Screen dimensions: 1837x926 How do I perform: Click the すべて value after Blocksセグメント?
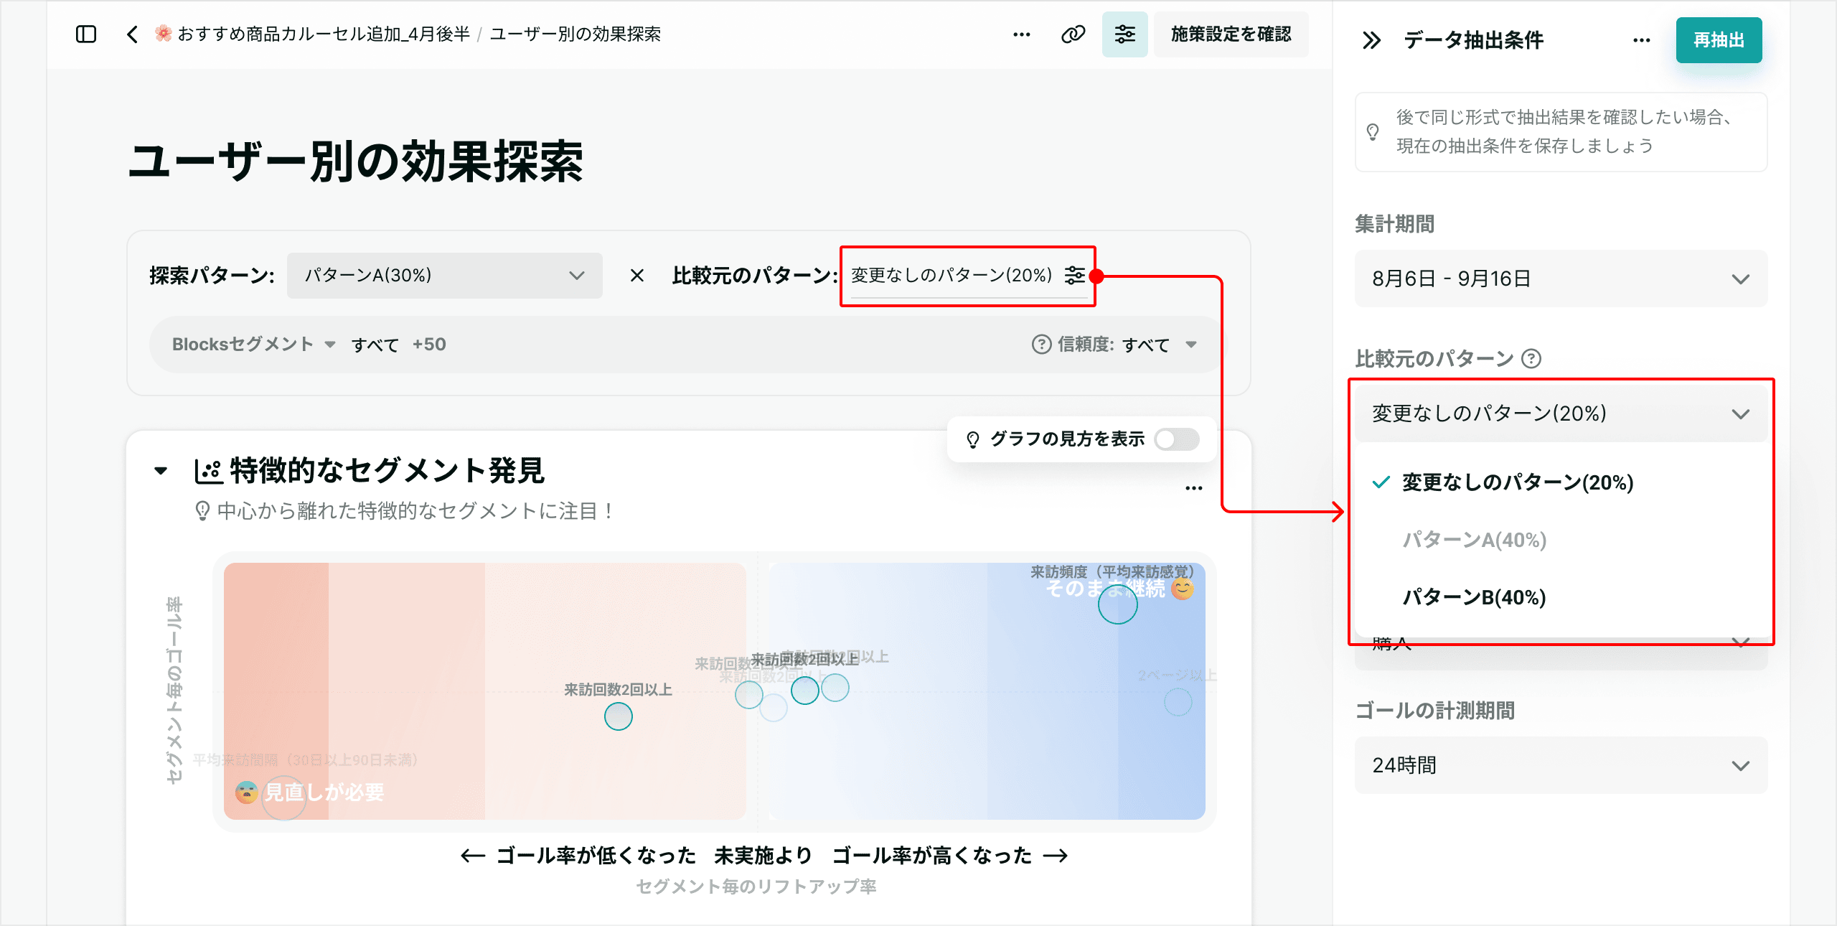tap(375, 345)
